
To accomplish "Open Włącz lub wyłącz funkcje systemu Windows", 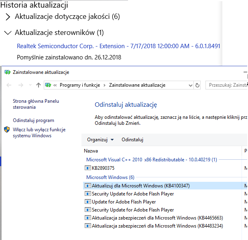I will tap(39, 132).
